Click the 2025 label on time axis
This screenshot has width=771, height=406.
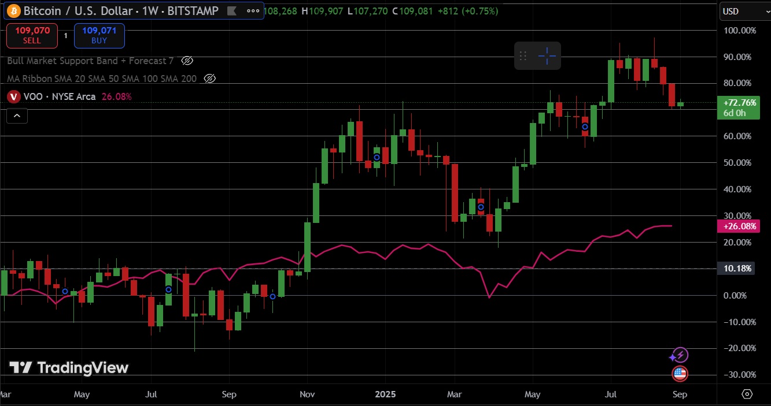point(385,395)
